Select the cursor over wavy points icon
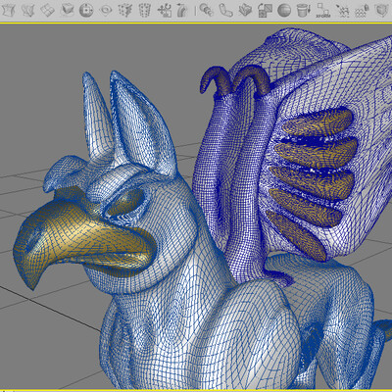 click(x=342, y=10)
